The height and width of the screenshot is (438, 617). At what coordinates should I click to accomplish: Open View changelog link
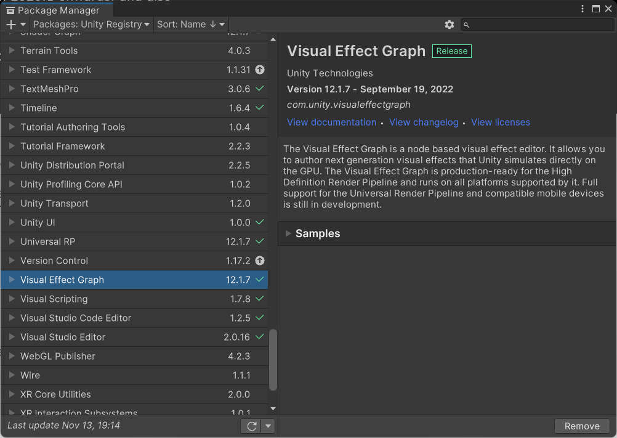[424, 123]
